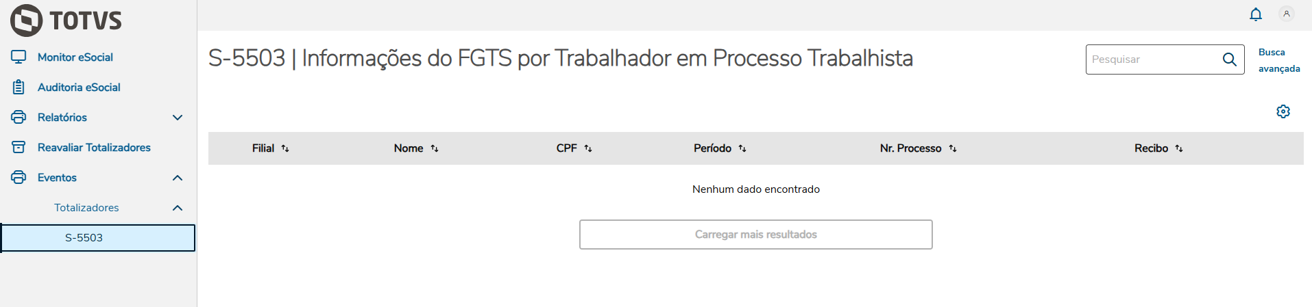Click the Reavaliar Totalizadores archive icon
Viewport: 1312px width, 307px height.
[19, 147]
